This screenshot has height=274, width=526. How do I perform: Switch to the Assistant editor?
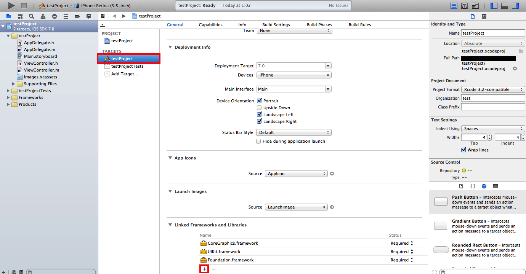coord(465,6)
